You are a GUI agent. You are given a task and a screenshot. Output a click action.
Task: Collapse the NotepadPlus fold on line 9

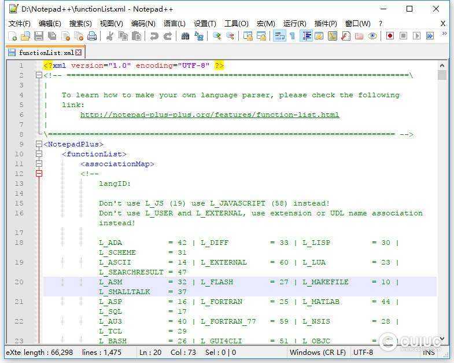[39, 144]
